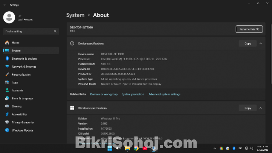Click the colorful security icon in the tray
This screenshot has height=153, width=272.
221,148
